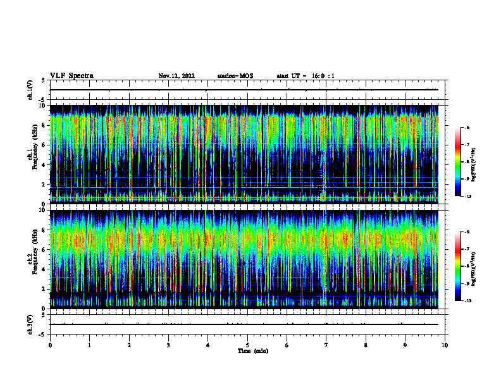Viewport: 501px width, 387px height.
Task: Click the "5" minute tick on time axis
Action: coord(247,345)
